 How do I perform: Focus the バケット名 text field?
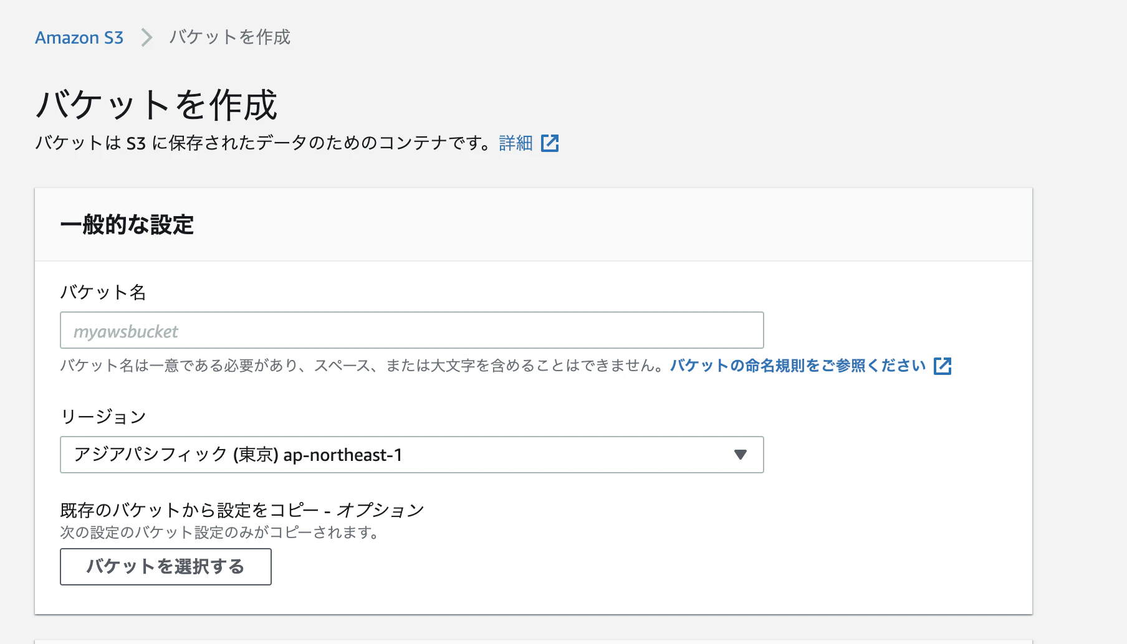[x=412, y=330]
